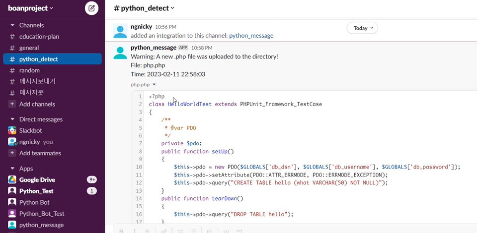This screenshot has width=477, height=233.
Task: Insert a link via composer link icon
Action: pos(163,231)
